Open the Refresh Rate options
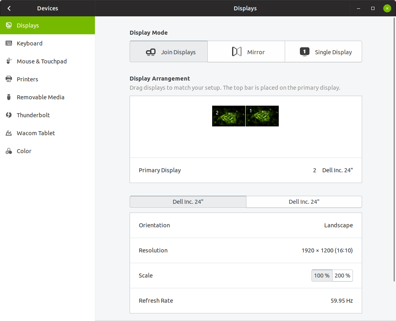The width and height of the screenshot is (396, 321). (x=246, y=301)
